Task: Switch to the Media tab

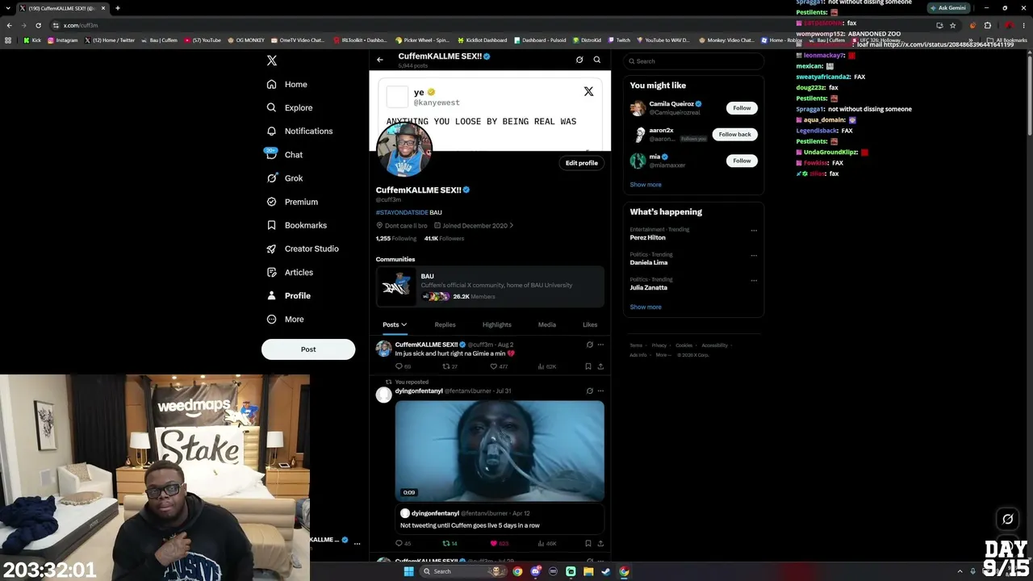Action: [x=547, y=324]
